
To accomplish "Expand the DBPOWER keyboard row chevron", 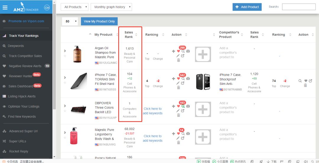I will [x=65, y=106].
